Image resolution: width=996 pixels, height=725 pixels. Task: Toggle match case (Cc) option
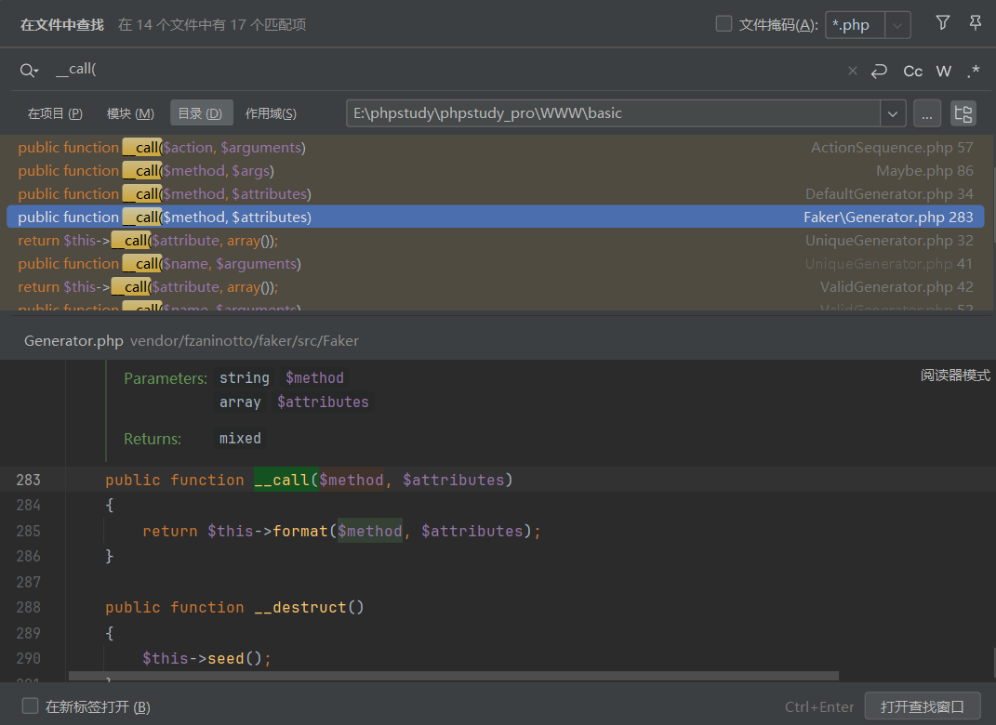pos(913,71)
